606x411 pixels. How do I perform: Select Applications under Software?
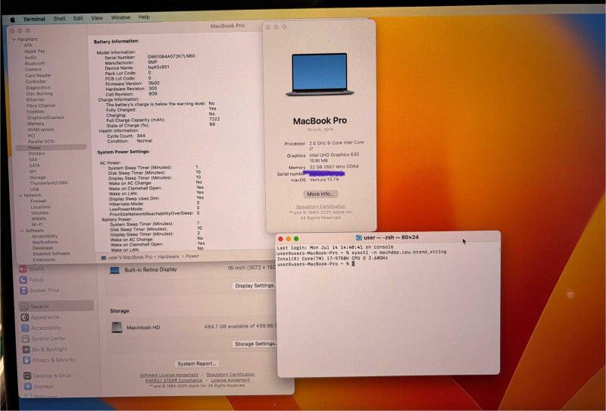click(x=45, y=242)
